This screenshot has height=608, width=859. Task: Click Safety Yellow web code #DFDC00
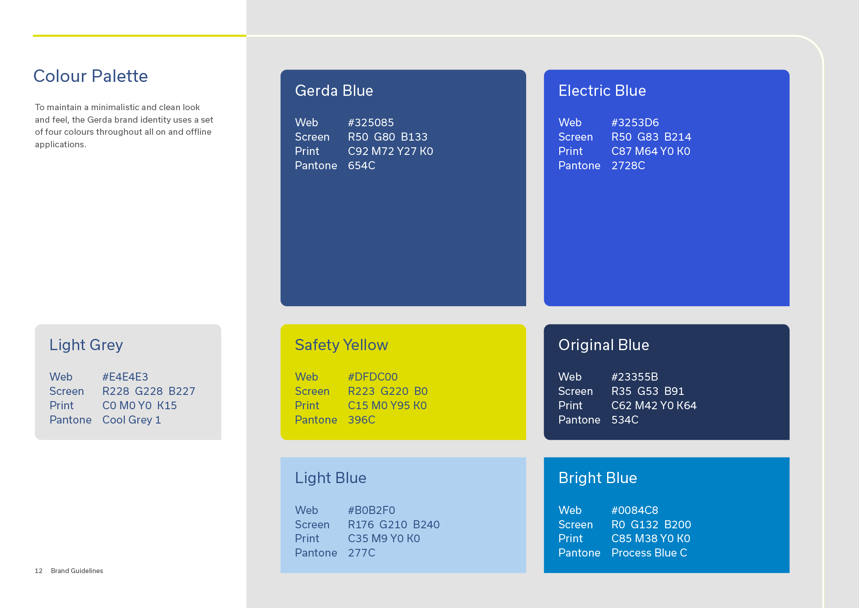(372, 377)
